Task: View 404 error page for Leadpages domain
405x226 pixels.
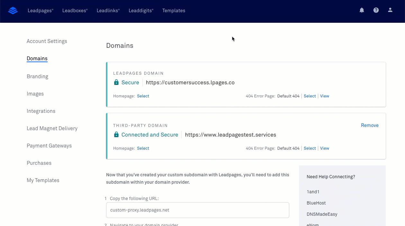Action: pos(325,96)
